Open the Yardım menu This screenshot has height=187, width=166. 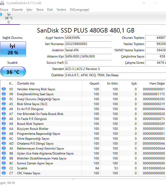tap(61, 10)
